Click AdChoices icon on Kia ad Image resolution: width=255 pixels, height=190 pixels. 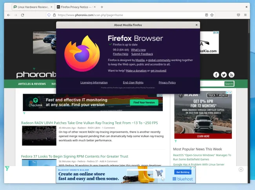click(215, 33)
